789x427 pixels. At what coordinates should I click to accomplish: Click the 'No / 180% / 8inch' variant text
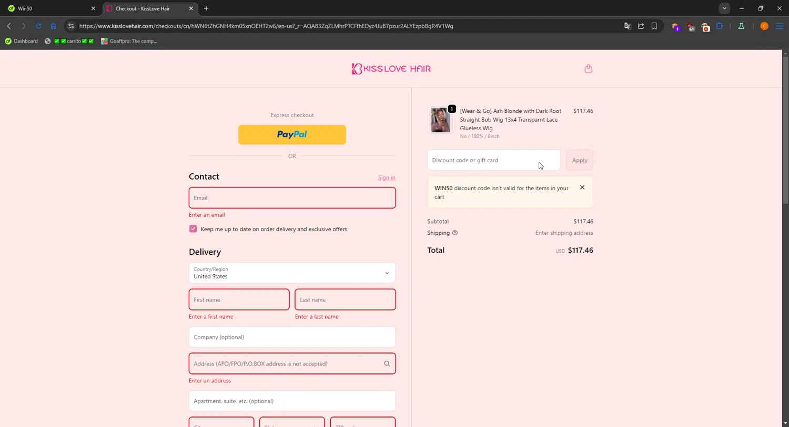[x=480, y=137]
